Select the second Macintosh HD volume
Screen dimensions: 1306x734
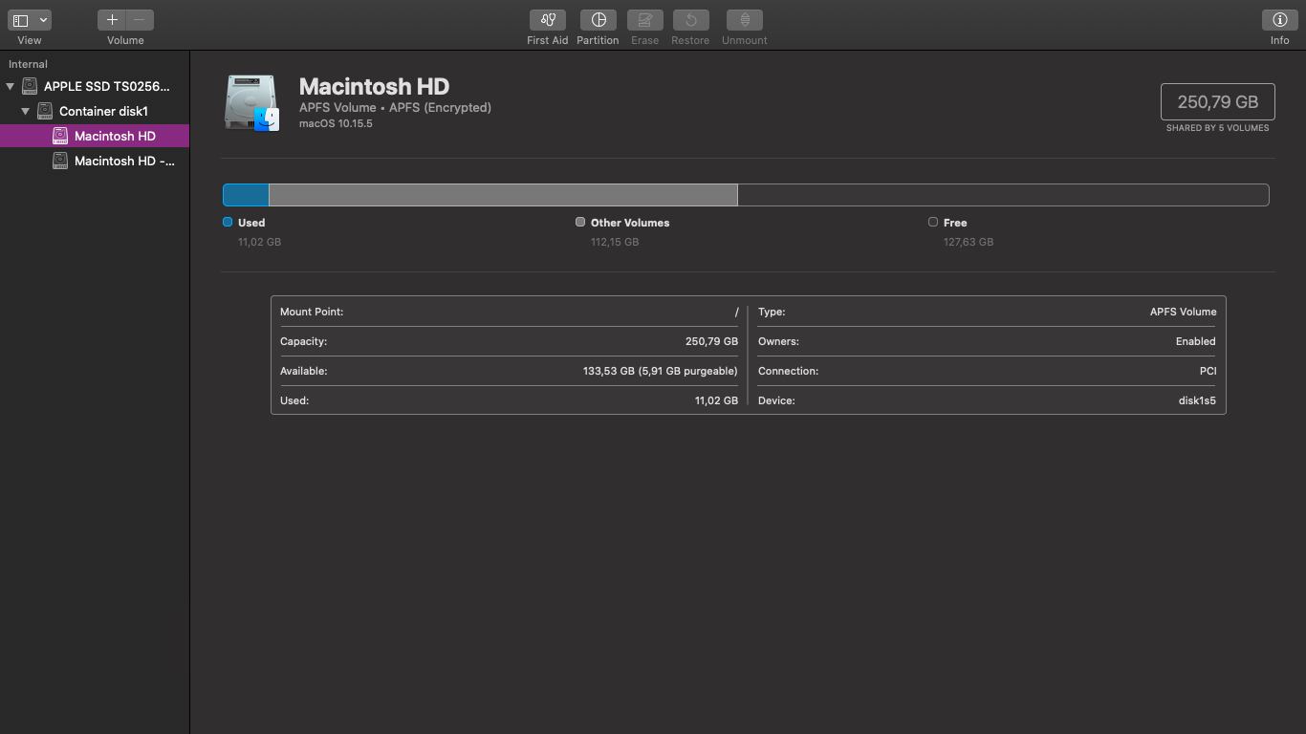(x=124, y=162)
